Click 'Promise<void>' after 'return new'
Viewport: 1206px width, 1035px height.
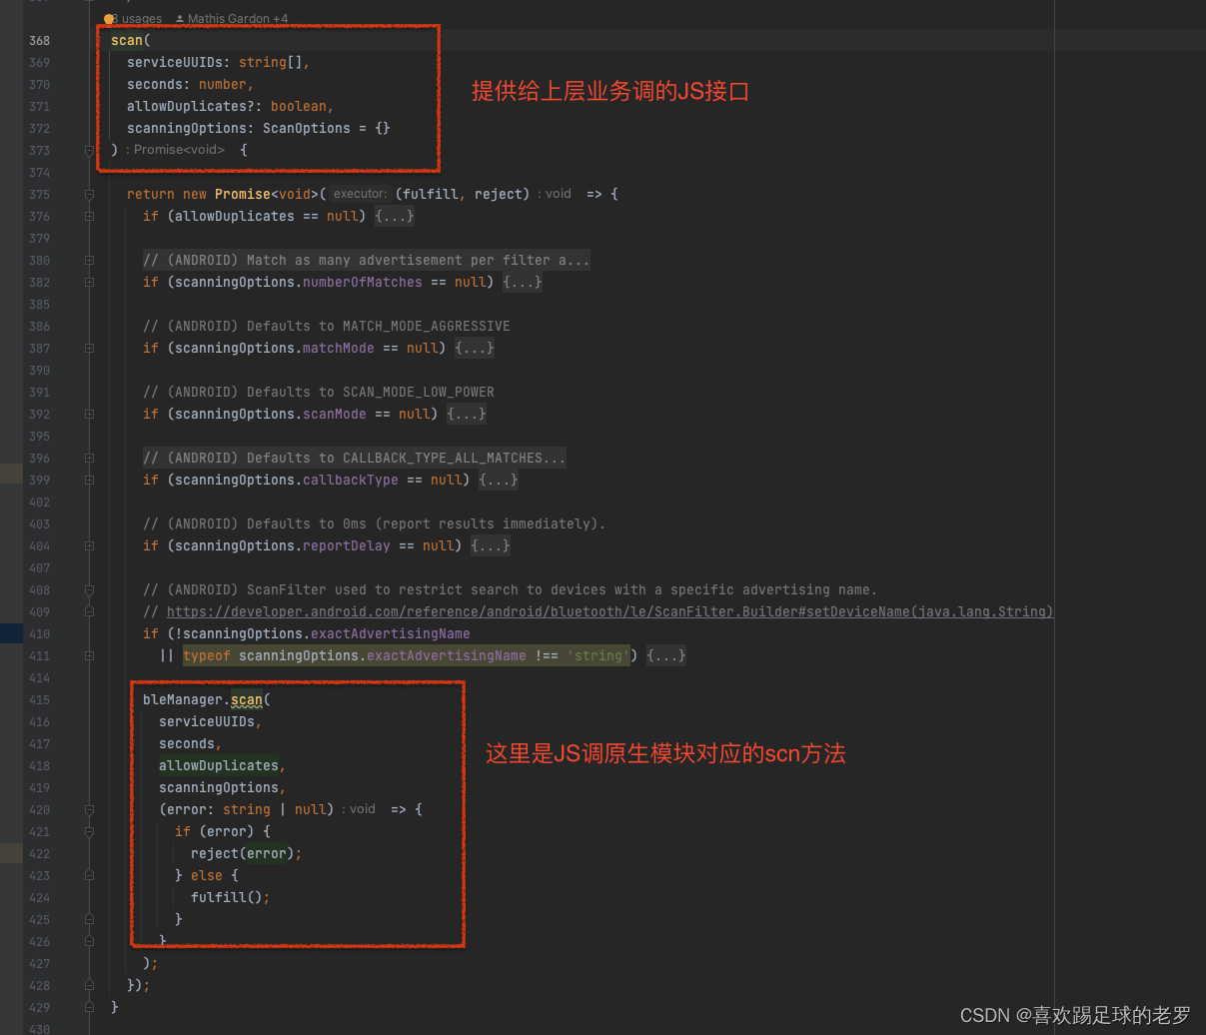pyautogui.click(x=267, y=195)
